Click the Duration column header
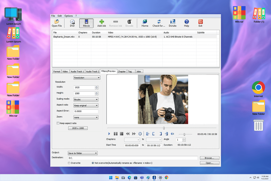The width and height of the screenshot is (271, 181). click(99, 33)
